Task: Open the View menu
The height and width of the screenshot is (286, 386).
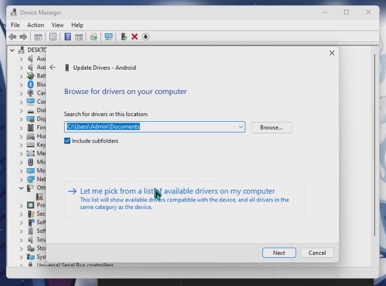Action: pyautogui.click(x=57, y=25)
